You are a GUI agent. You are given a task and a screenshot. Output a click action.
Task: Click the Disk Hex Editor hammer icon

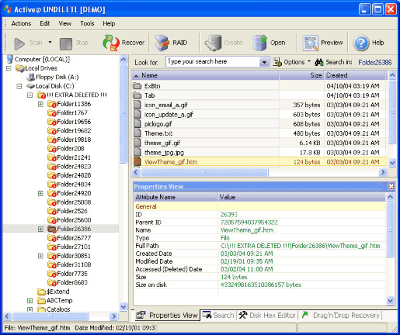click(243, 315)
